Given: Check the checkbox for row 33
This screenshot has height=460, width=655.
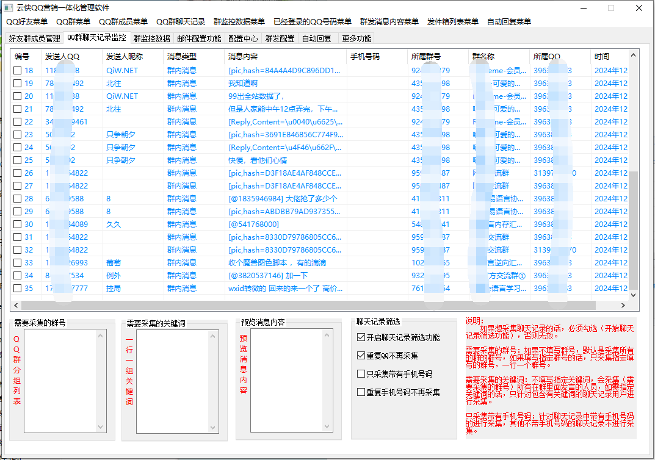Looking at the screenshot, I should click(18, 262).
